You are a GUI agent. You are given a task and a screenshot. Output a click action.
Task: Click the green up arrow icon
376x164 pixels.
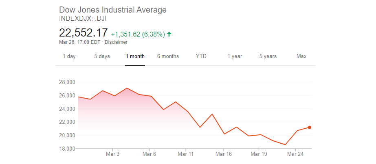point(169,35)
